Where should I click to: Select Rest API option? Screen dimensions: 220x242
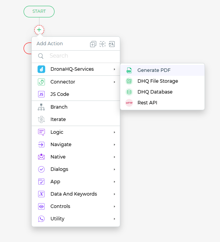coord(162,102)
